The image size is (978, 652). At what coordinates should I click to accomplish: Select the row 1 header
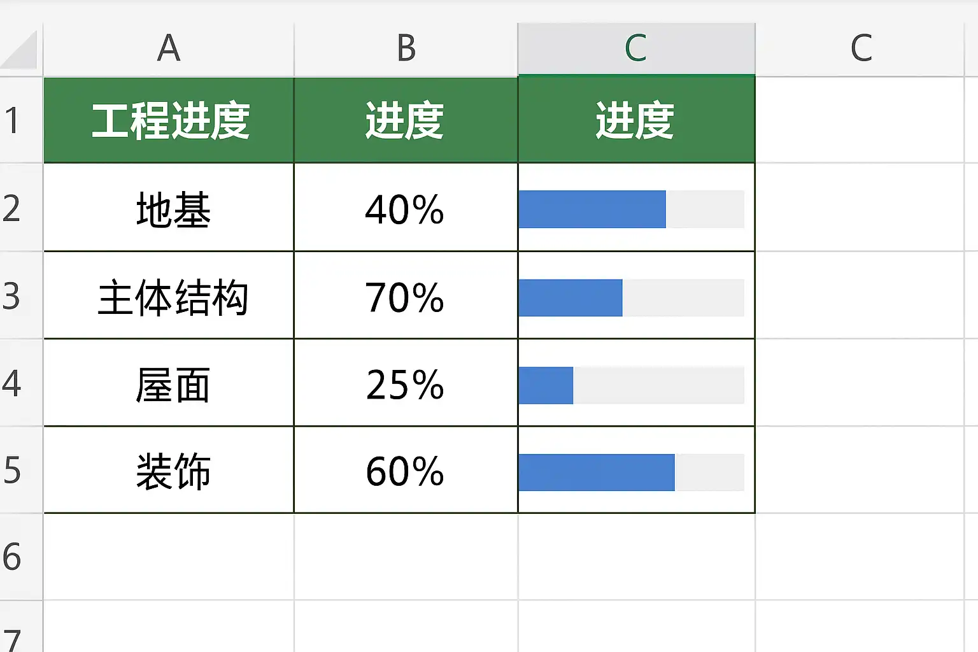(x=13, y=120)
